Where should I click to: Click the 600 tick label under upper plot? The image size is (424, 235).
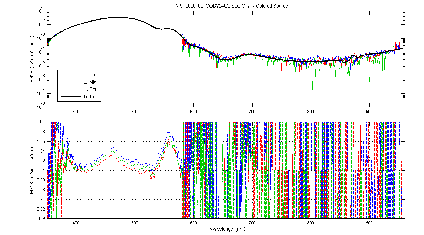click(x=193, y=111)
